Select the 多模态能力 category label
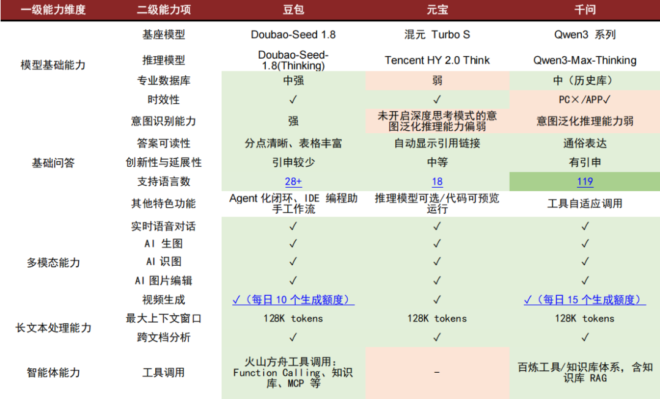 [53, 263]
